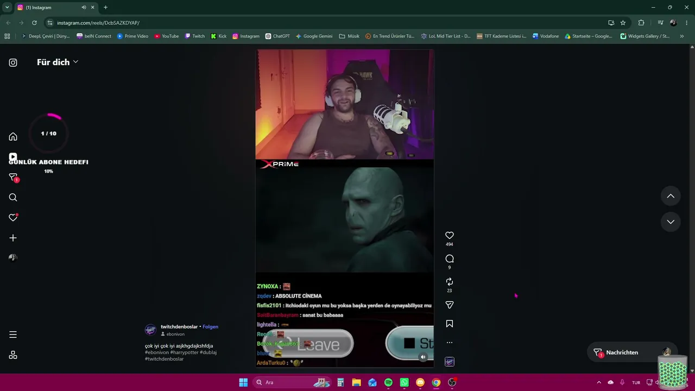Open Chrome media controls
The width and height of the screenshot is (695, 391).
tap(660, 23)
